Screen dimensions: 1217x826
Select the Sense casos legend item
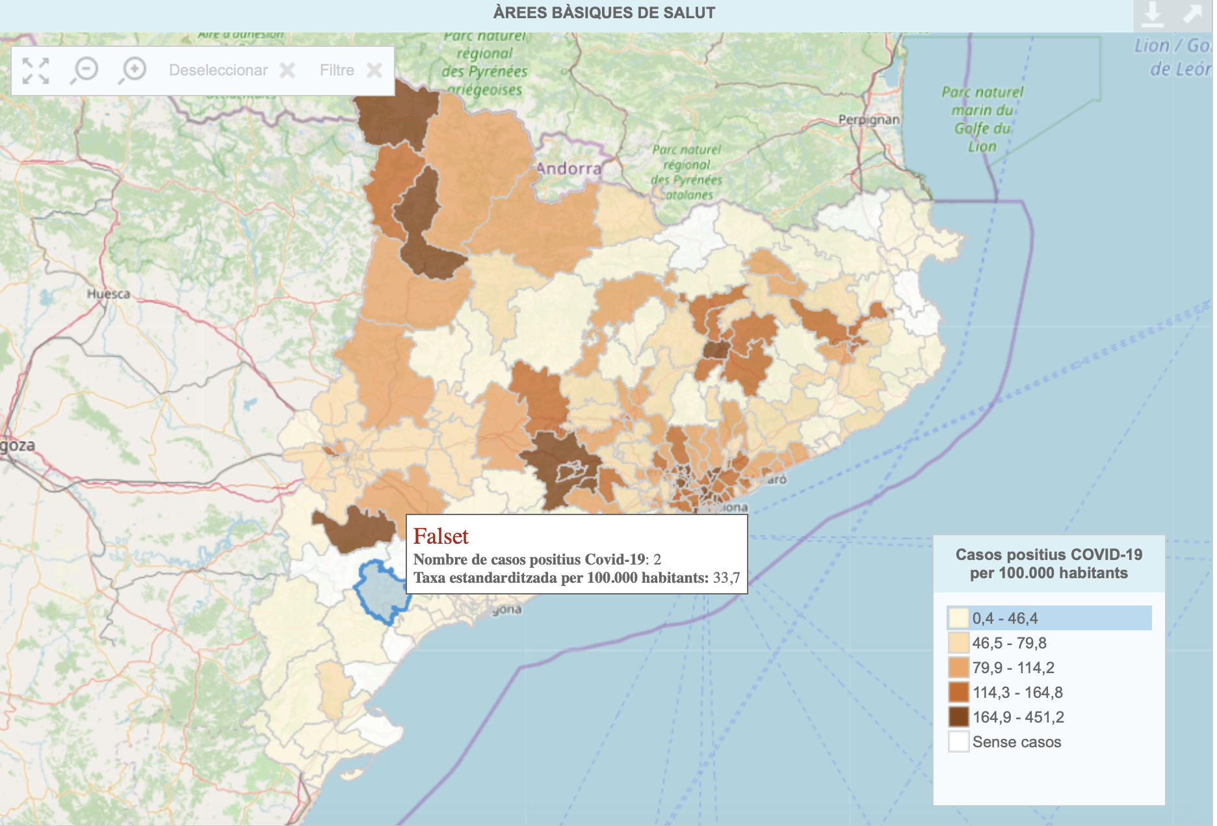pyautogui.click(x=1016, y=741)
